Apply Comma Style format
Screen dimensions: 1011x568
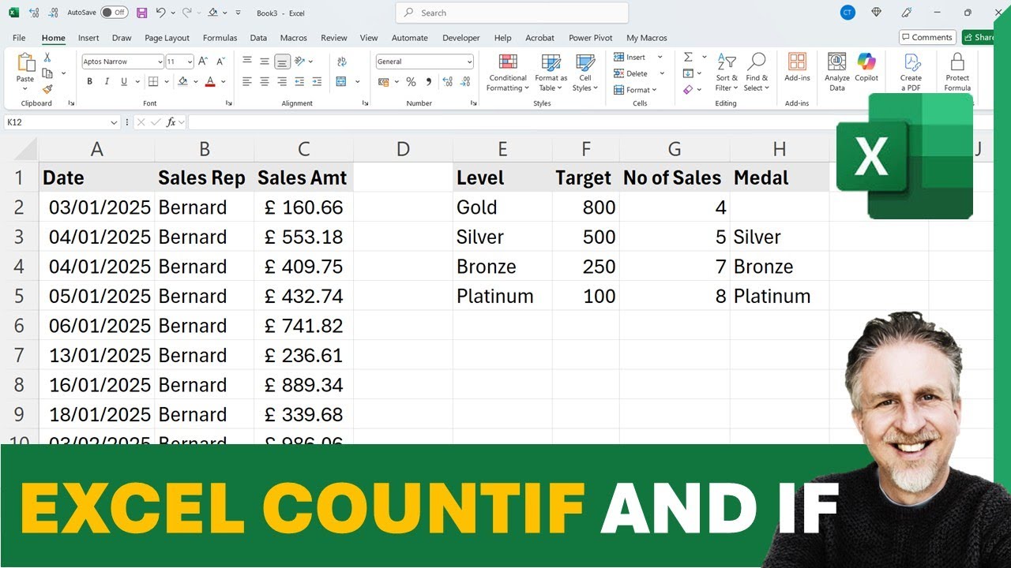[x=429, y=81]
